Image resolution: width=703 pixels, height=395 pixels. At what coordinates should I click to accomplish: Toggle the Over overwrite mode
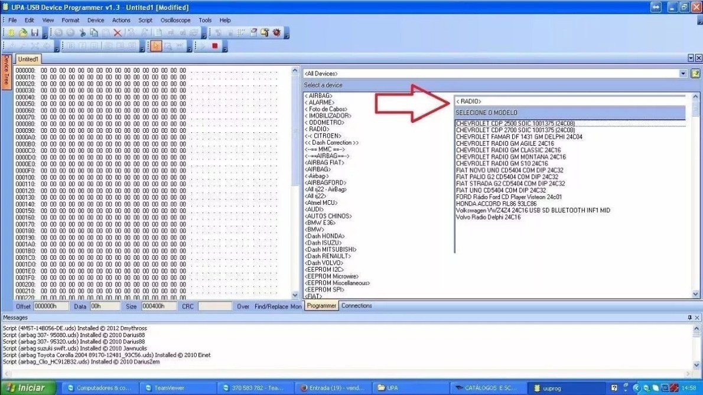click(243, 306)
